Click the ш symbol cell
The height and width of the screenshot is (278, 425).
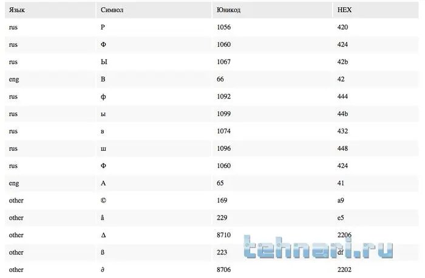[x=103, y=148]
